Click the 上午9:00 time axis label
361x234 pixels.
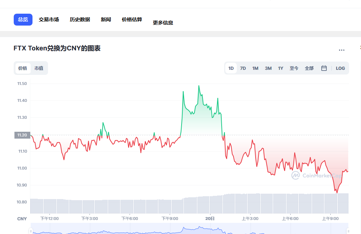330,219
